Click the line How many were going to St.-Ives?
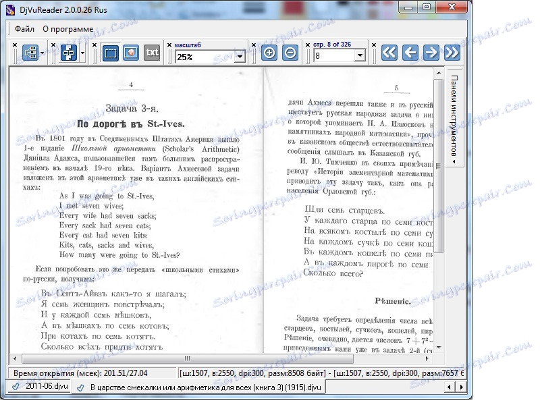The image size is (540, 405). (x=119, y=255)
